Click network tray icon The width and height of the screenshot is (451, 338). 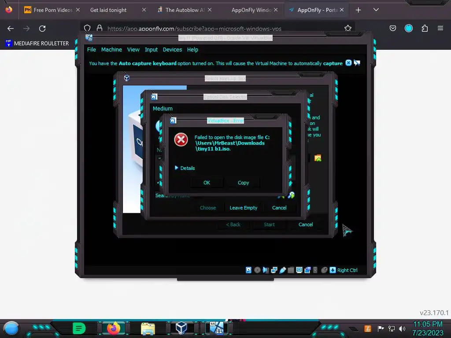(x=392, y=328)
